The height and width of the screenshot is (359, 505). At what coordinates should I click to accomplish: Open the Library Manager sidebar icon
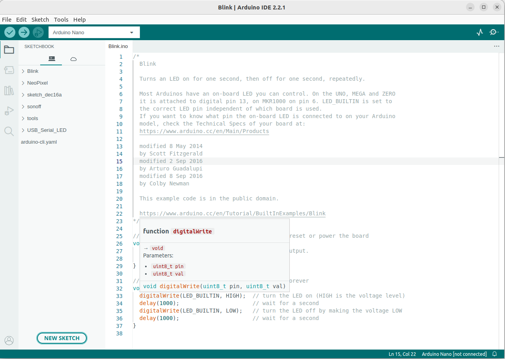pos(9,91)
